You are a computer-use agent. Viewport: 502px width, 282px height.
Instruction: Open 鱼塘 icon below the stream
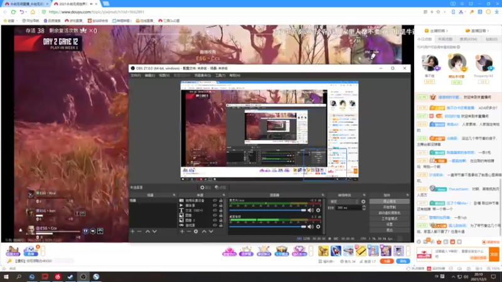pos(31,251)
